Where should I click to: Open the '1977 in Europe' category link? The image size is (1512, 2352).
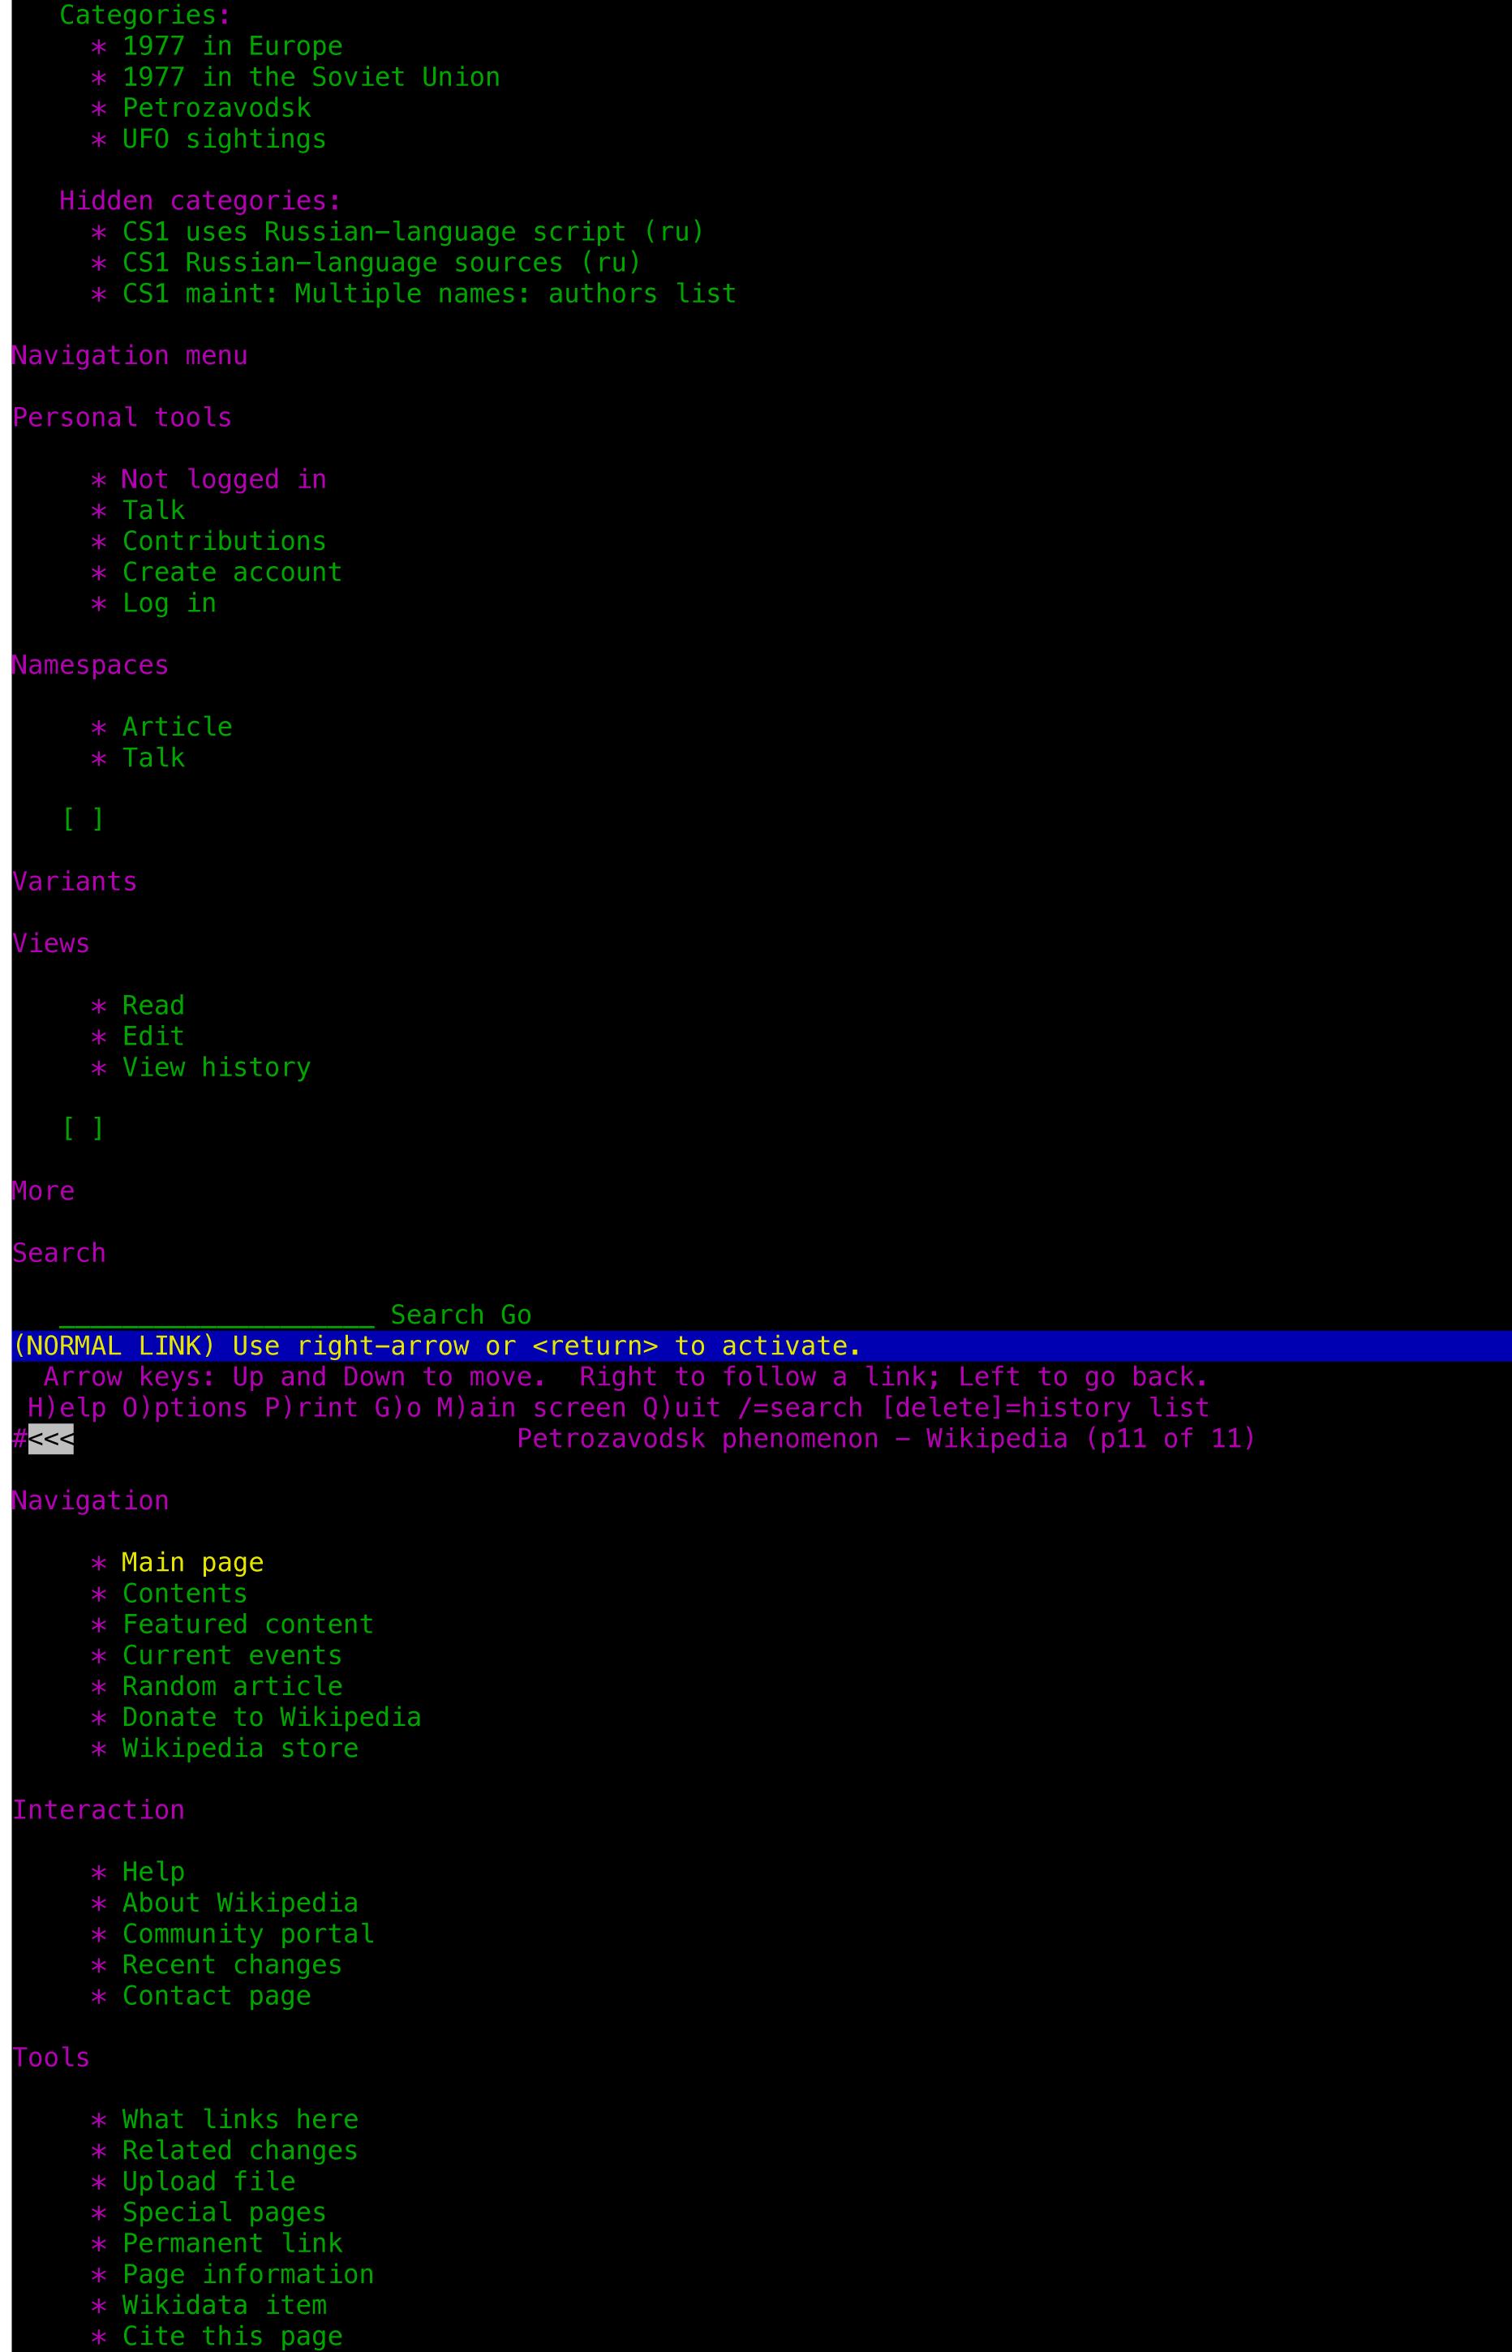pos(233,46)
